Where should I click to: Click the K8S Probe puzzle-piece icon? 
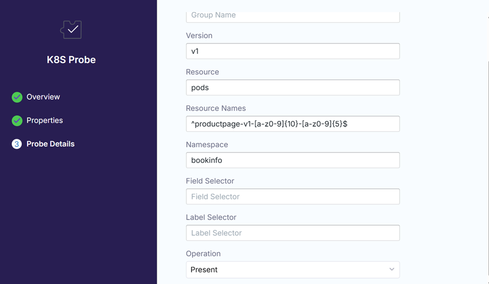(71, 30)
